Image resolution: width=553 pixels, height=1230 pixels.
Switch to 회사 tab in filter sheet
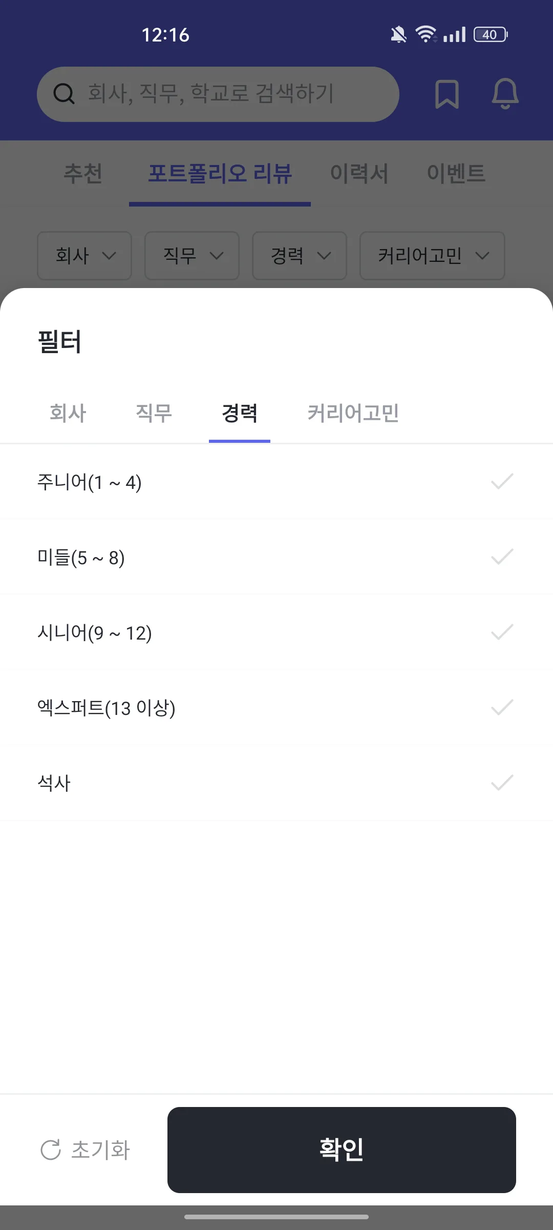point(68,413)
